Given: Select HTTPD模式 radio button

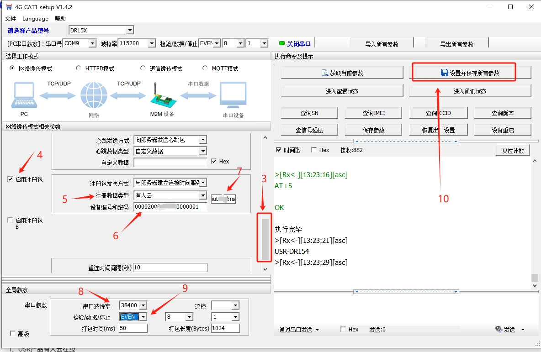Looking at the screenshot, I should [x=78, y=68].
